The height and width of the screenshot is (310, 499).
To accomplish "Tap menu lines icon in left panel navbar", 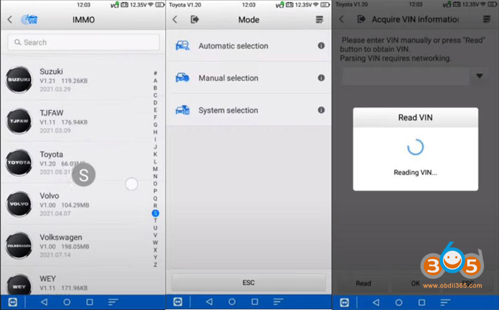I will coord(113,302).
